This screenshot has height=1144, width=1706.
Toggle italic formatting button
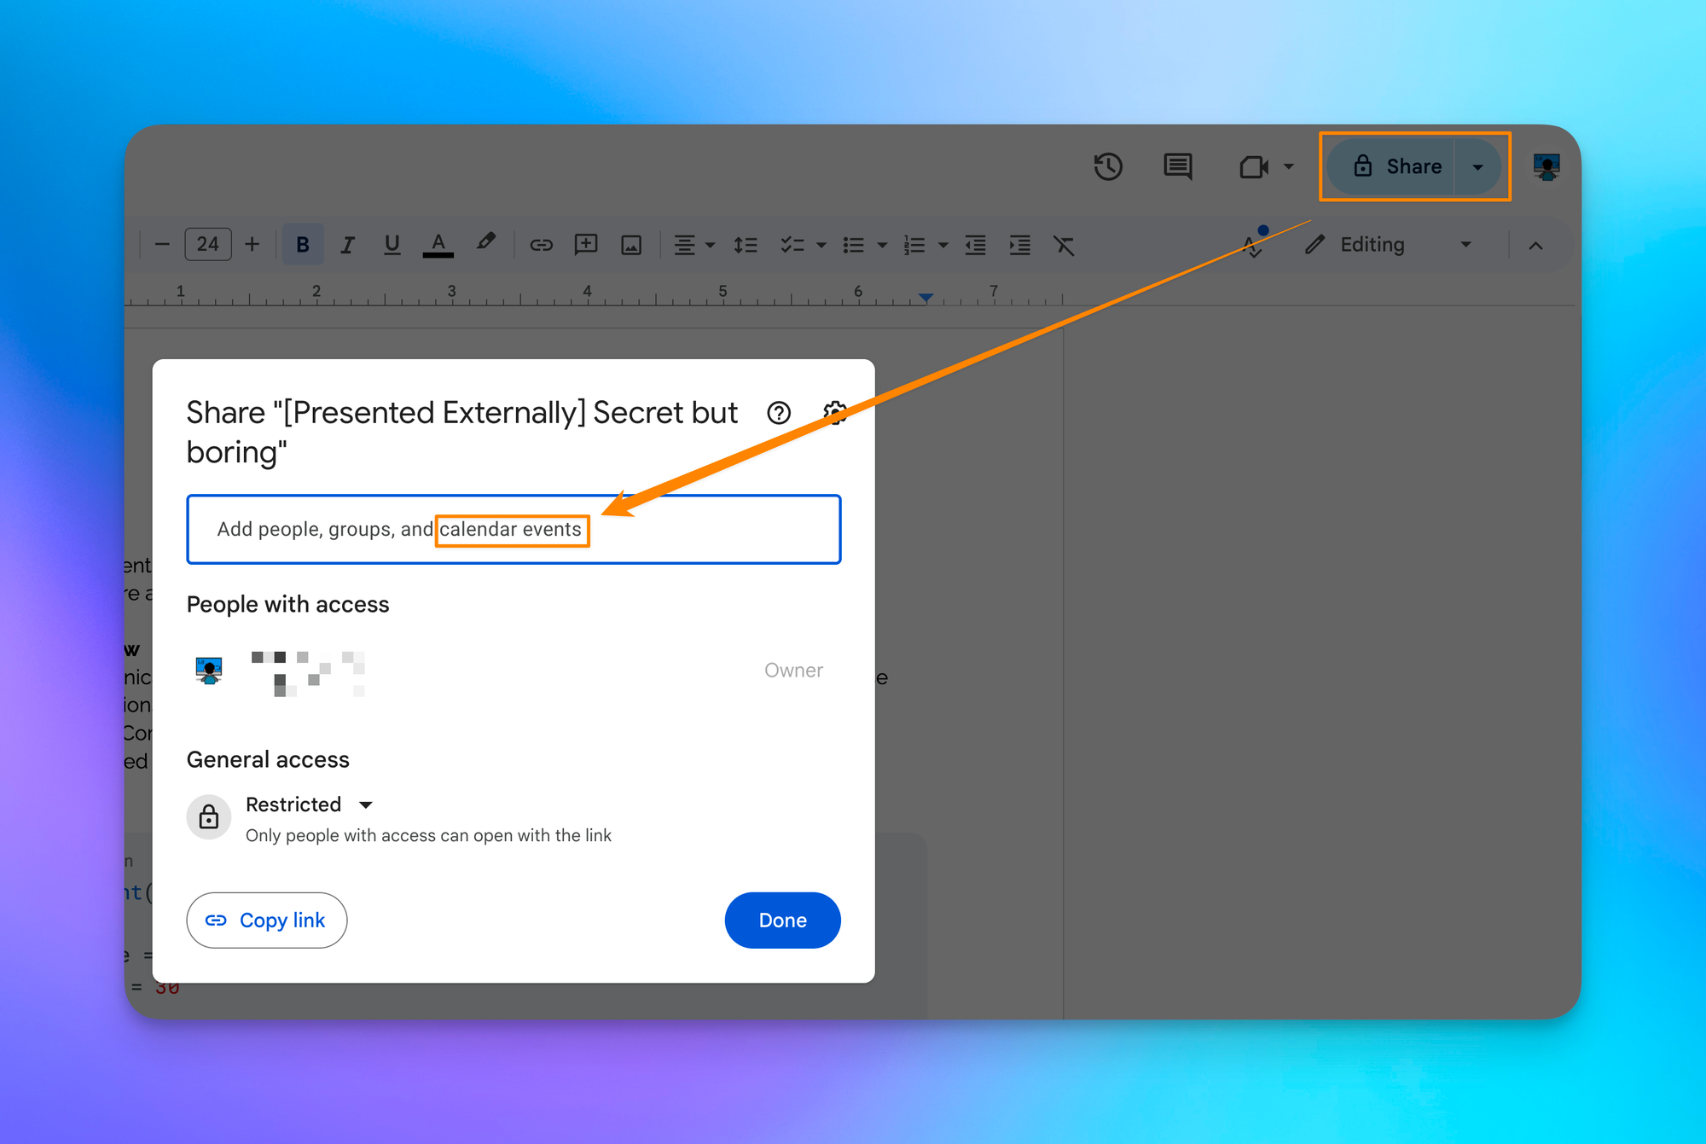tap(347, 246)
